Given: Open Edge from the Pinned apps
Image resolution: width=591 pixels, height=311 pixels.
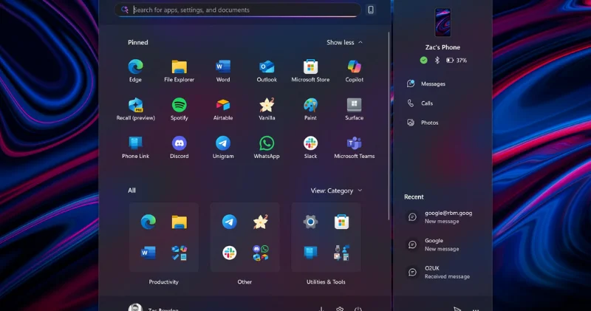Looking at the screenshot, I should point(135,71).
